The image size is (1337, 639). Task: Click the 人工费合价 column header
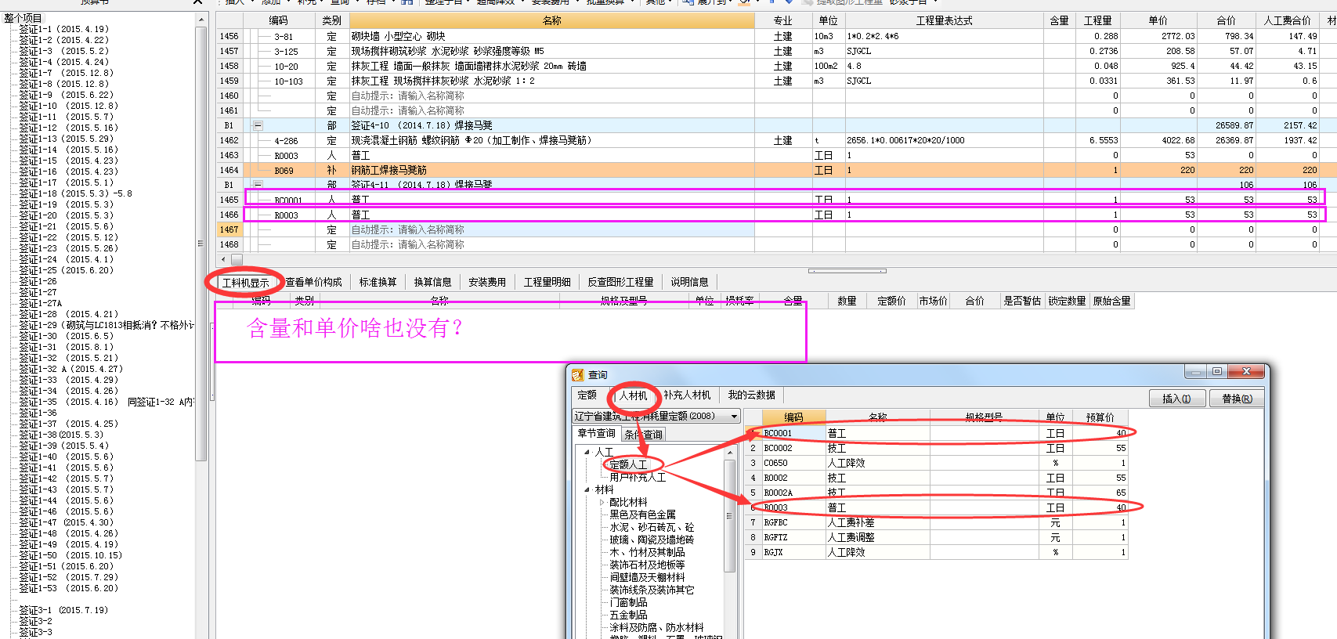[1288, 20]
